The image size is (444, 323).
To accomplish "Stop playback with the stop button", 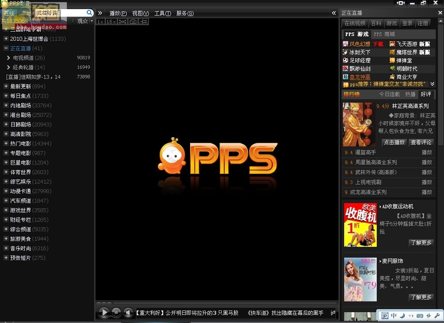I will 116,312.
